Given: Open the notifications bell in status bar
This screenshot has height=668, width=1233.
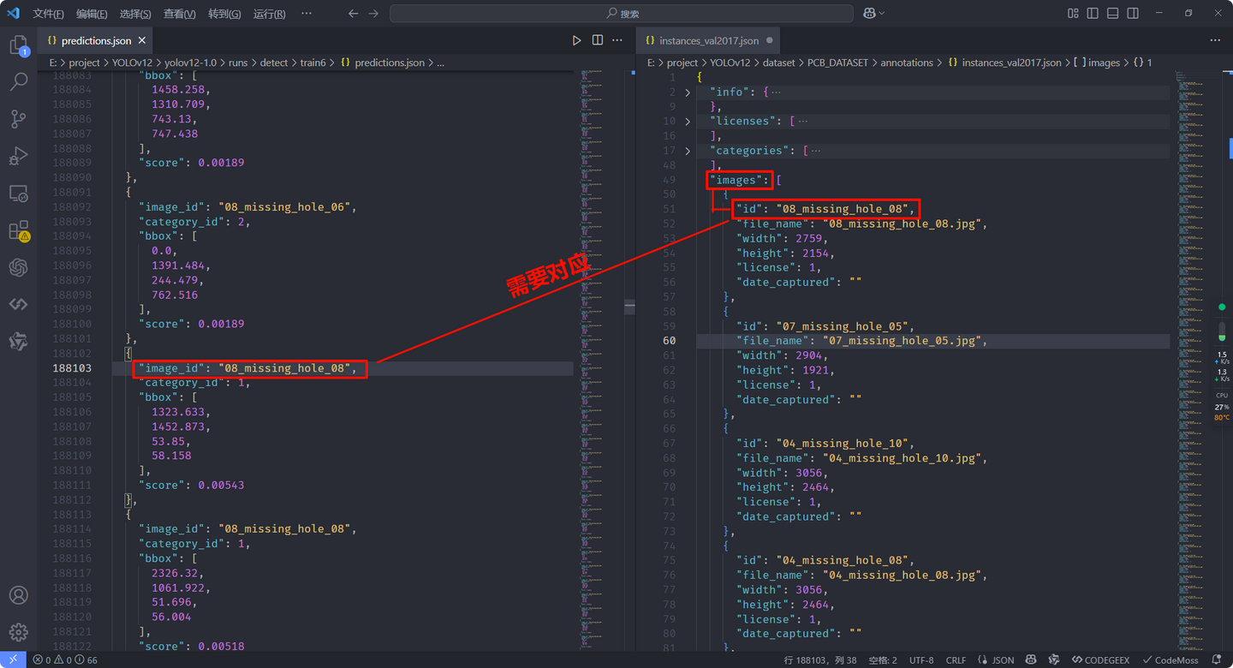Looking at the screenshot, I should 1217,660.
